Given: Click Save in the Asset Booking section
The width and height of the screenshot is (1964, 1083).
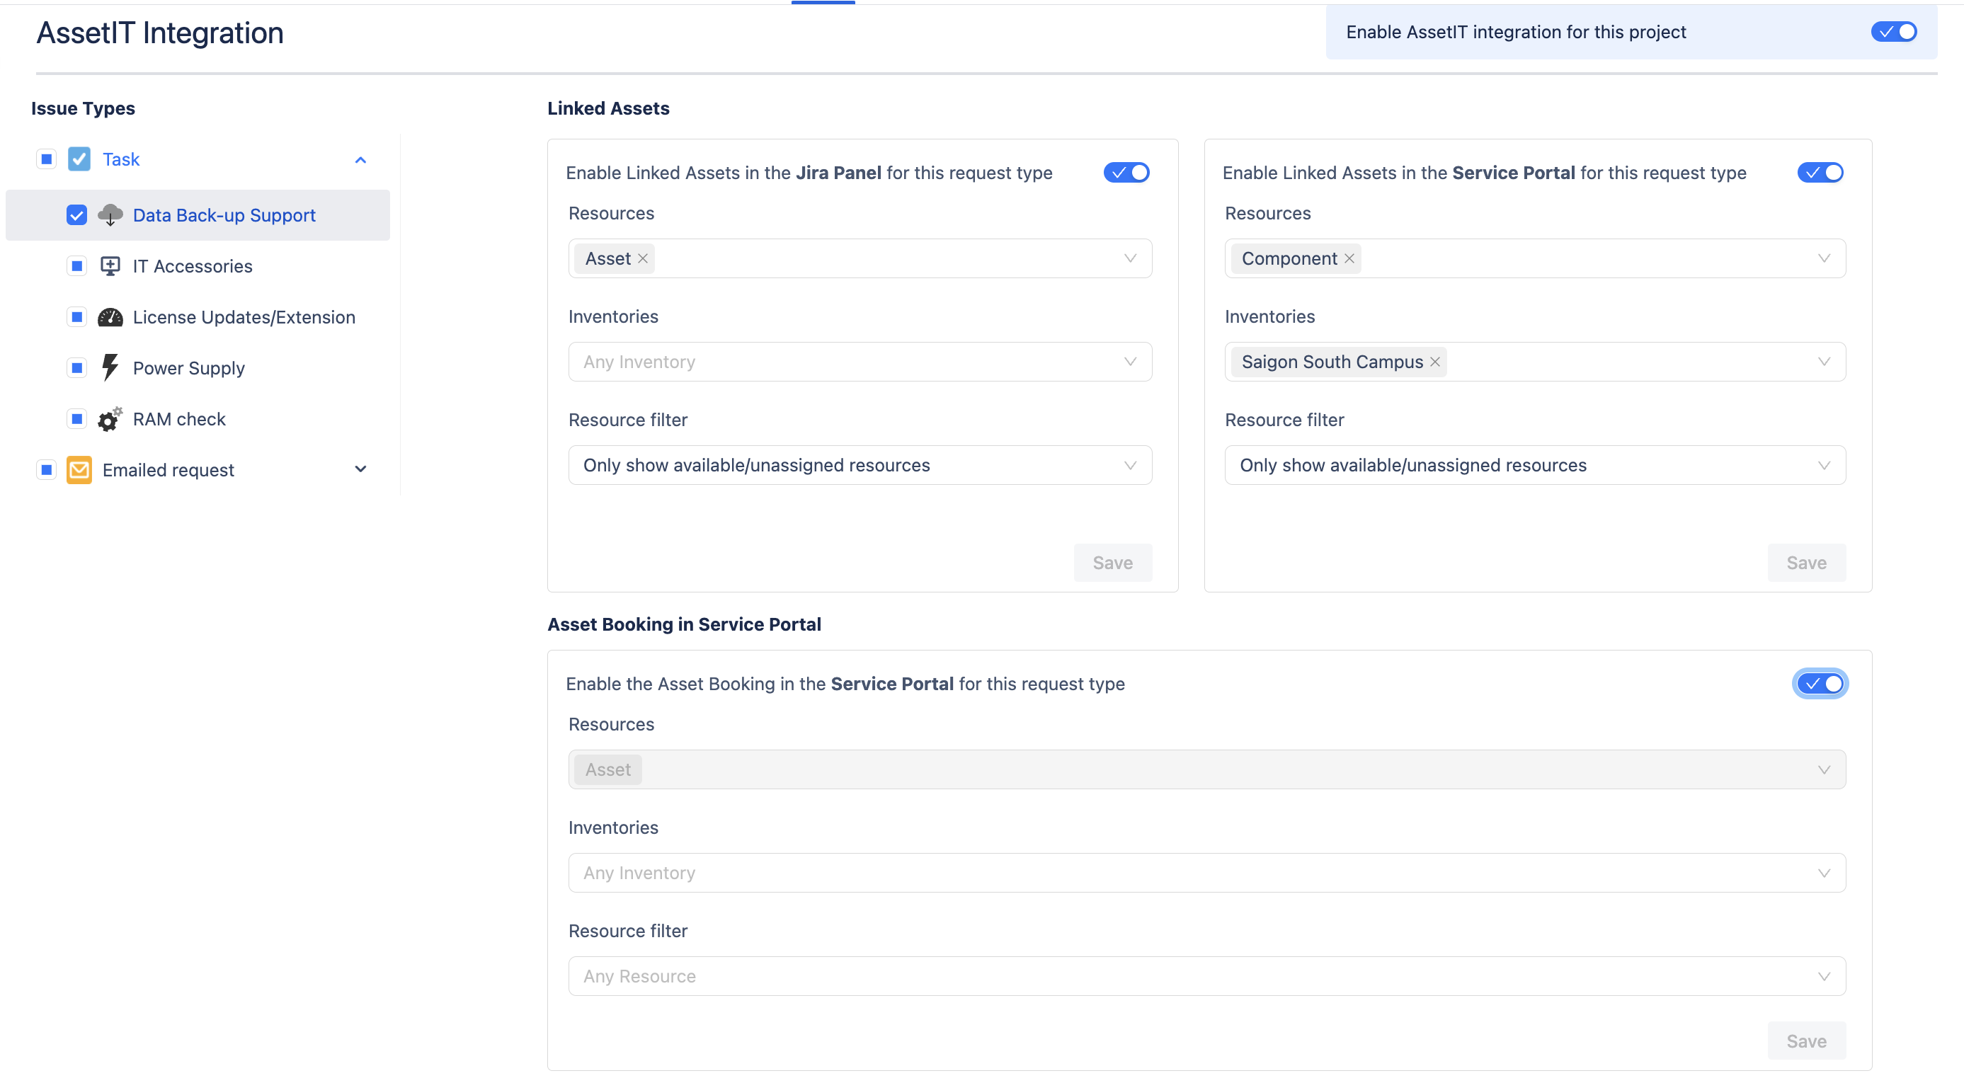Looking at the screenshot, I should 1806,1041.
